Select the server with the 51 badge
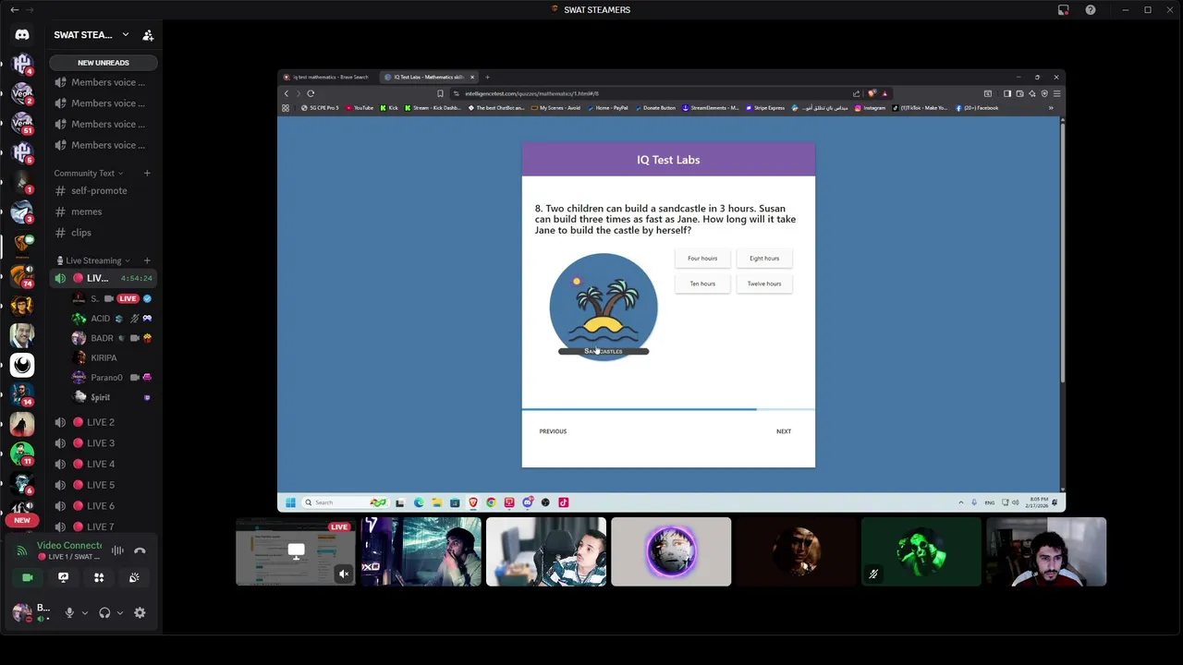Screen dimensions: 1183x665 pyautogui.click(x=22, y=123)
